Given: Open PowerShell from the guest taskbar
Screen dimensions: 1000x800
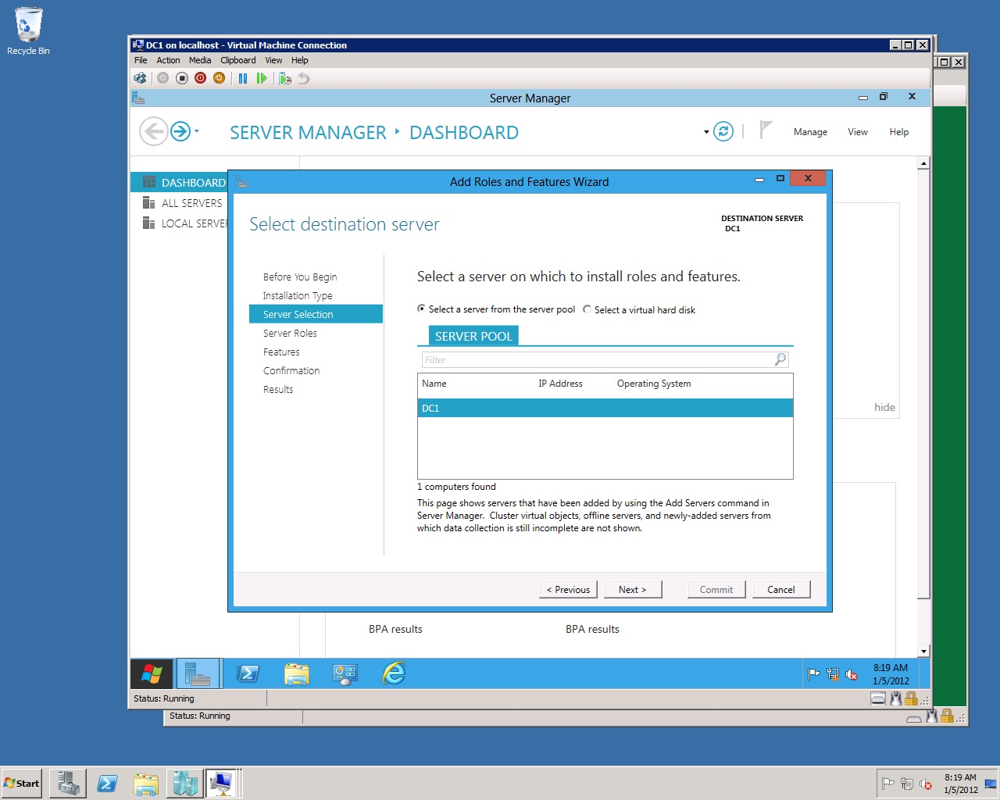Looking at the screenshot, I should point(248,673).
